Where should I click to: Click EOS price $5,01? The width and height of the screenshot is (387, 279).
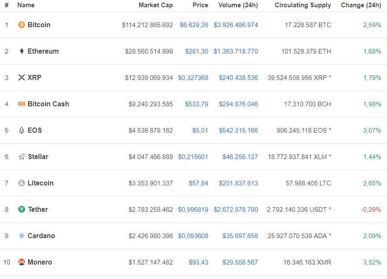(x=200, y=131)
